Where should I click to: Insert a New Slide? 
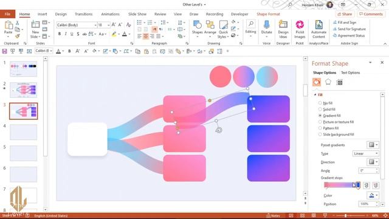35,29
